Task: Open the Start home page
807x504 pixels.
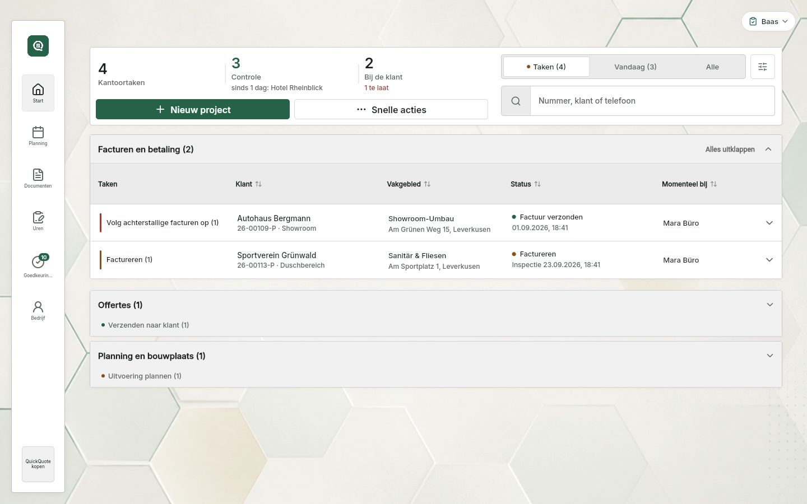Action: tap(38, 93)
